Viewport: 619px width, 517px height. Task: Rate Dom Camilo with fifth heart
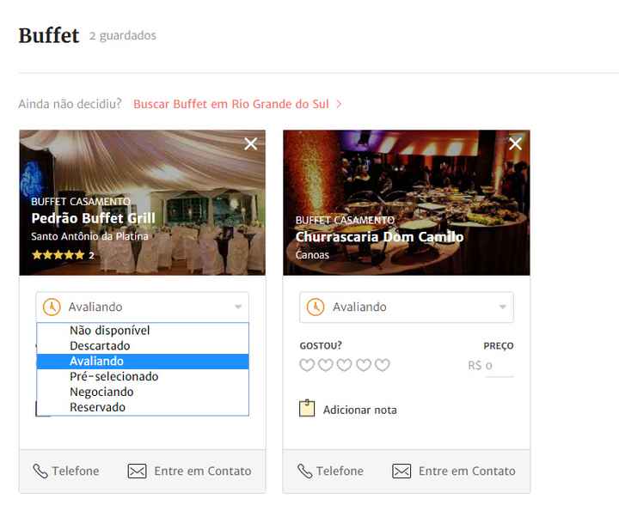tap(382, 365)
